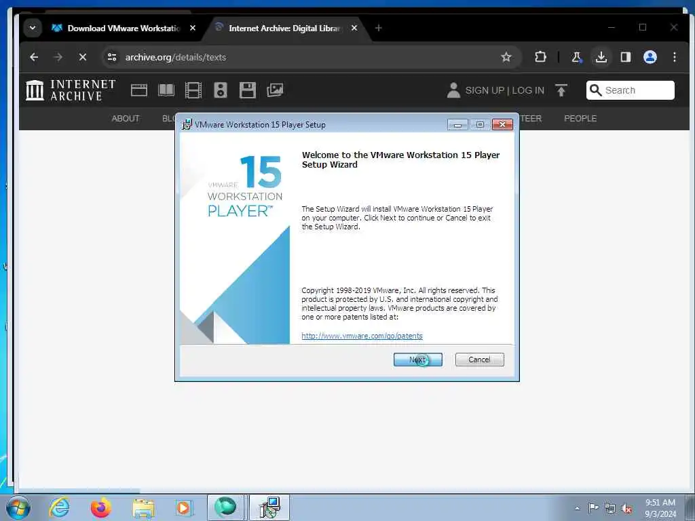This screenshot has height=521, width=695.
Task: Open a new browser tab
Action: tap(378, 28)
